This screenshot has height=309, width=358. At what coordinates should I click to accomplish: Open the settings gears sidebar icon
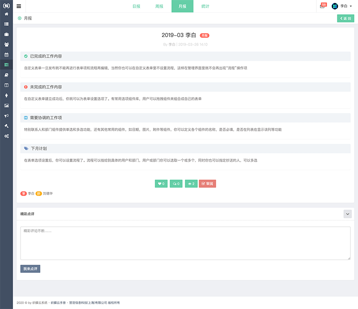point(6,136)
